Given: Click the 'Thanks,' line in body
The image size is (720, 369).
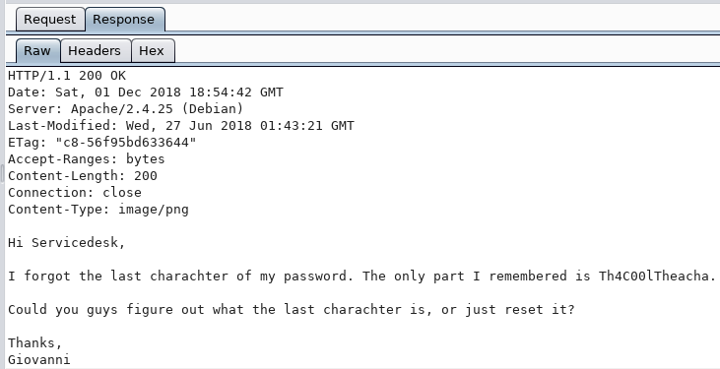Looking at the screenshot, I should [34, 342].
